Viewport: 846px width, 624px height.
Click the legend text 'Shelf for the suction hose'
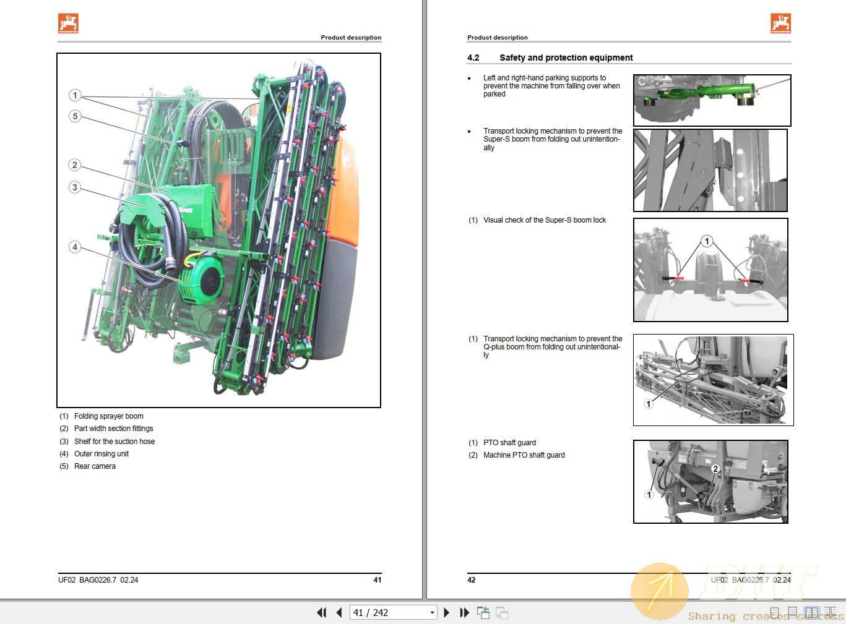114,442
